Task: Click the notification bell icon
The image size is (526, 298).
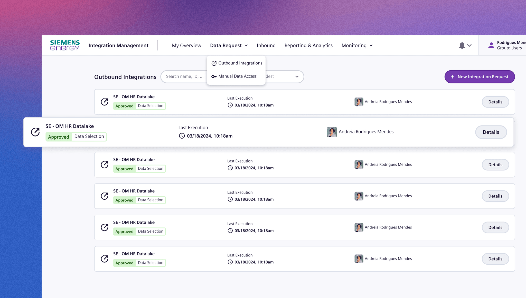Action: (462, 45)
